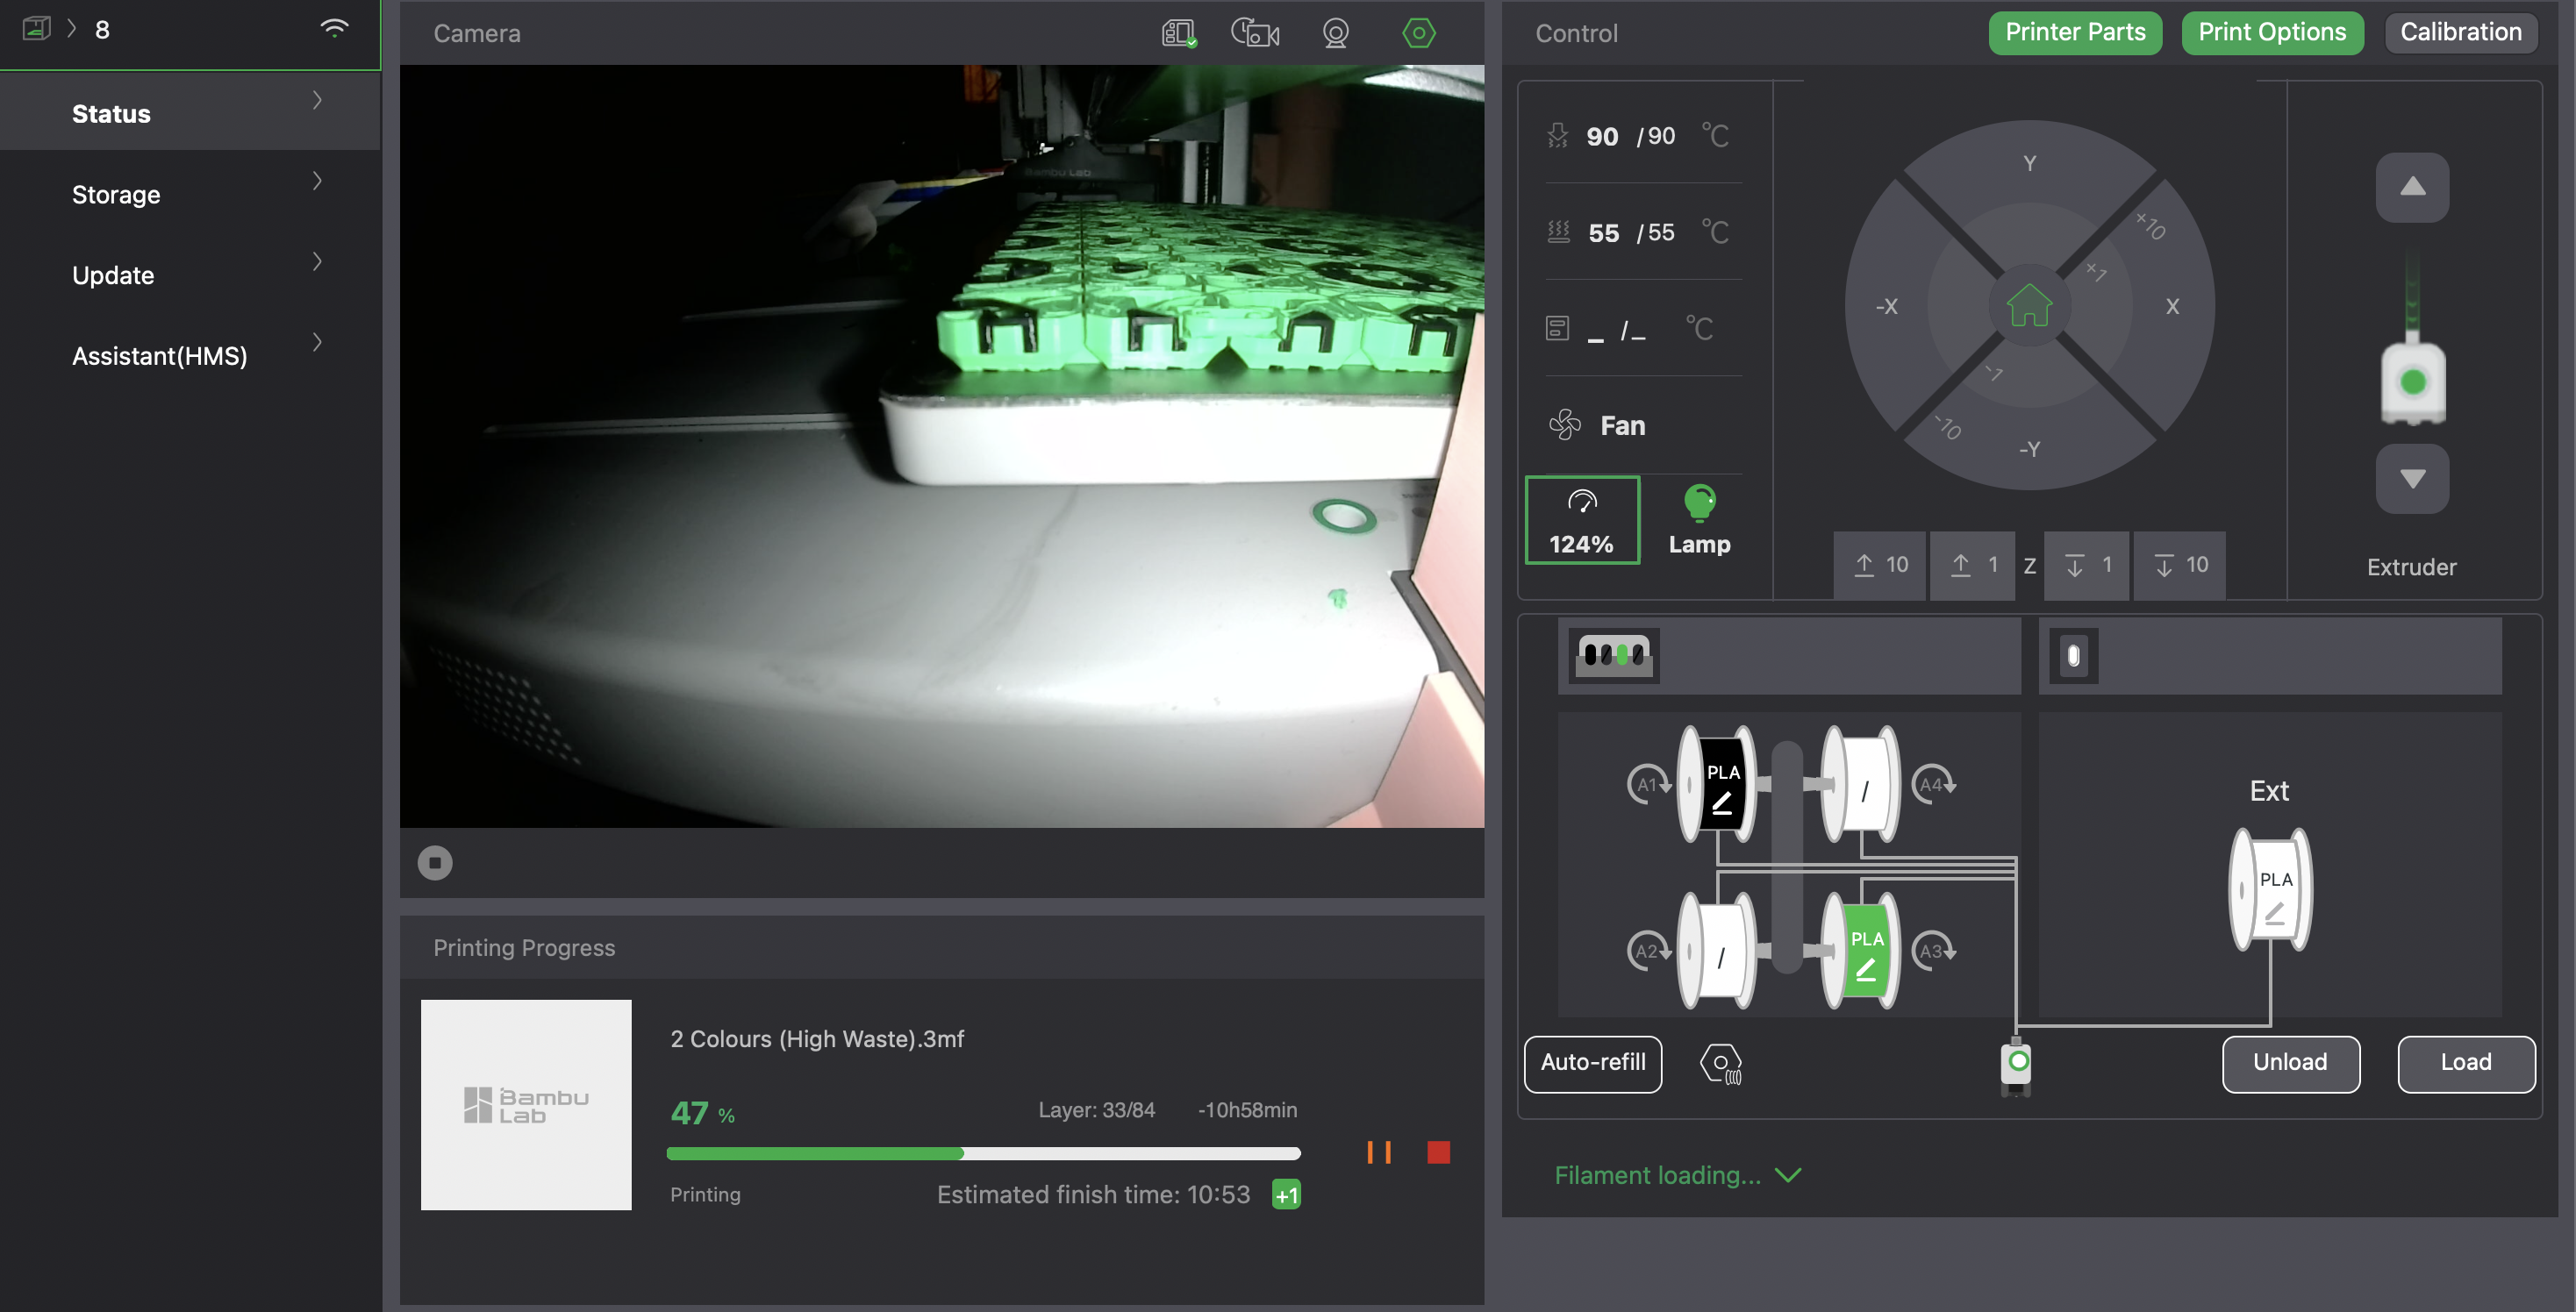
Task: Expand the Status chevron
Action: [x=317, y=100]
